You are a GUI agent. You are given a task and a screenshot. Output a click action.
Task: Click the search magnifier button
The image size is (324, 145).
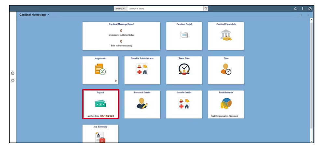206,9
